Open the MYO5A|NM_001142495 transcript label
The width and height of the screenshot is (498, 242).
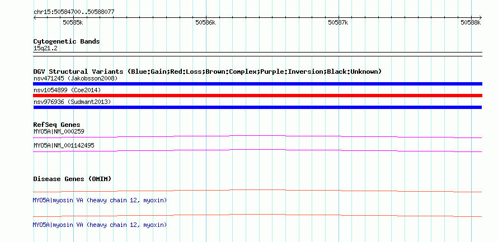coord(64,145)
